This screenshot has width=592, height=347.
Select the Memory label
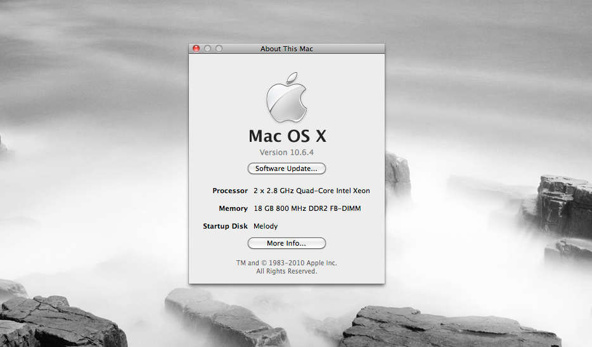[233, 208]
